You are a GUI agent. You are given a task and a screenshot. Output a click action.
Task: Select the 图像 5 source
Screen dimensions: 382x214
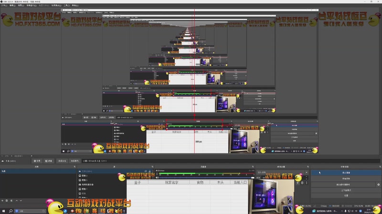pyautogui.click(x=85, y=180)
